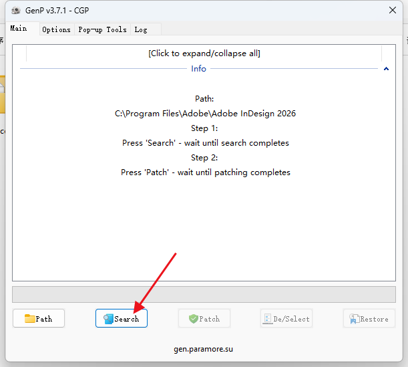The height and width of the screenshot is (367, 408).
Task: Click the Adobe InDesign 2026 path text
Action: click(205, 114)
